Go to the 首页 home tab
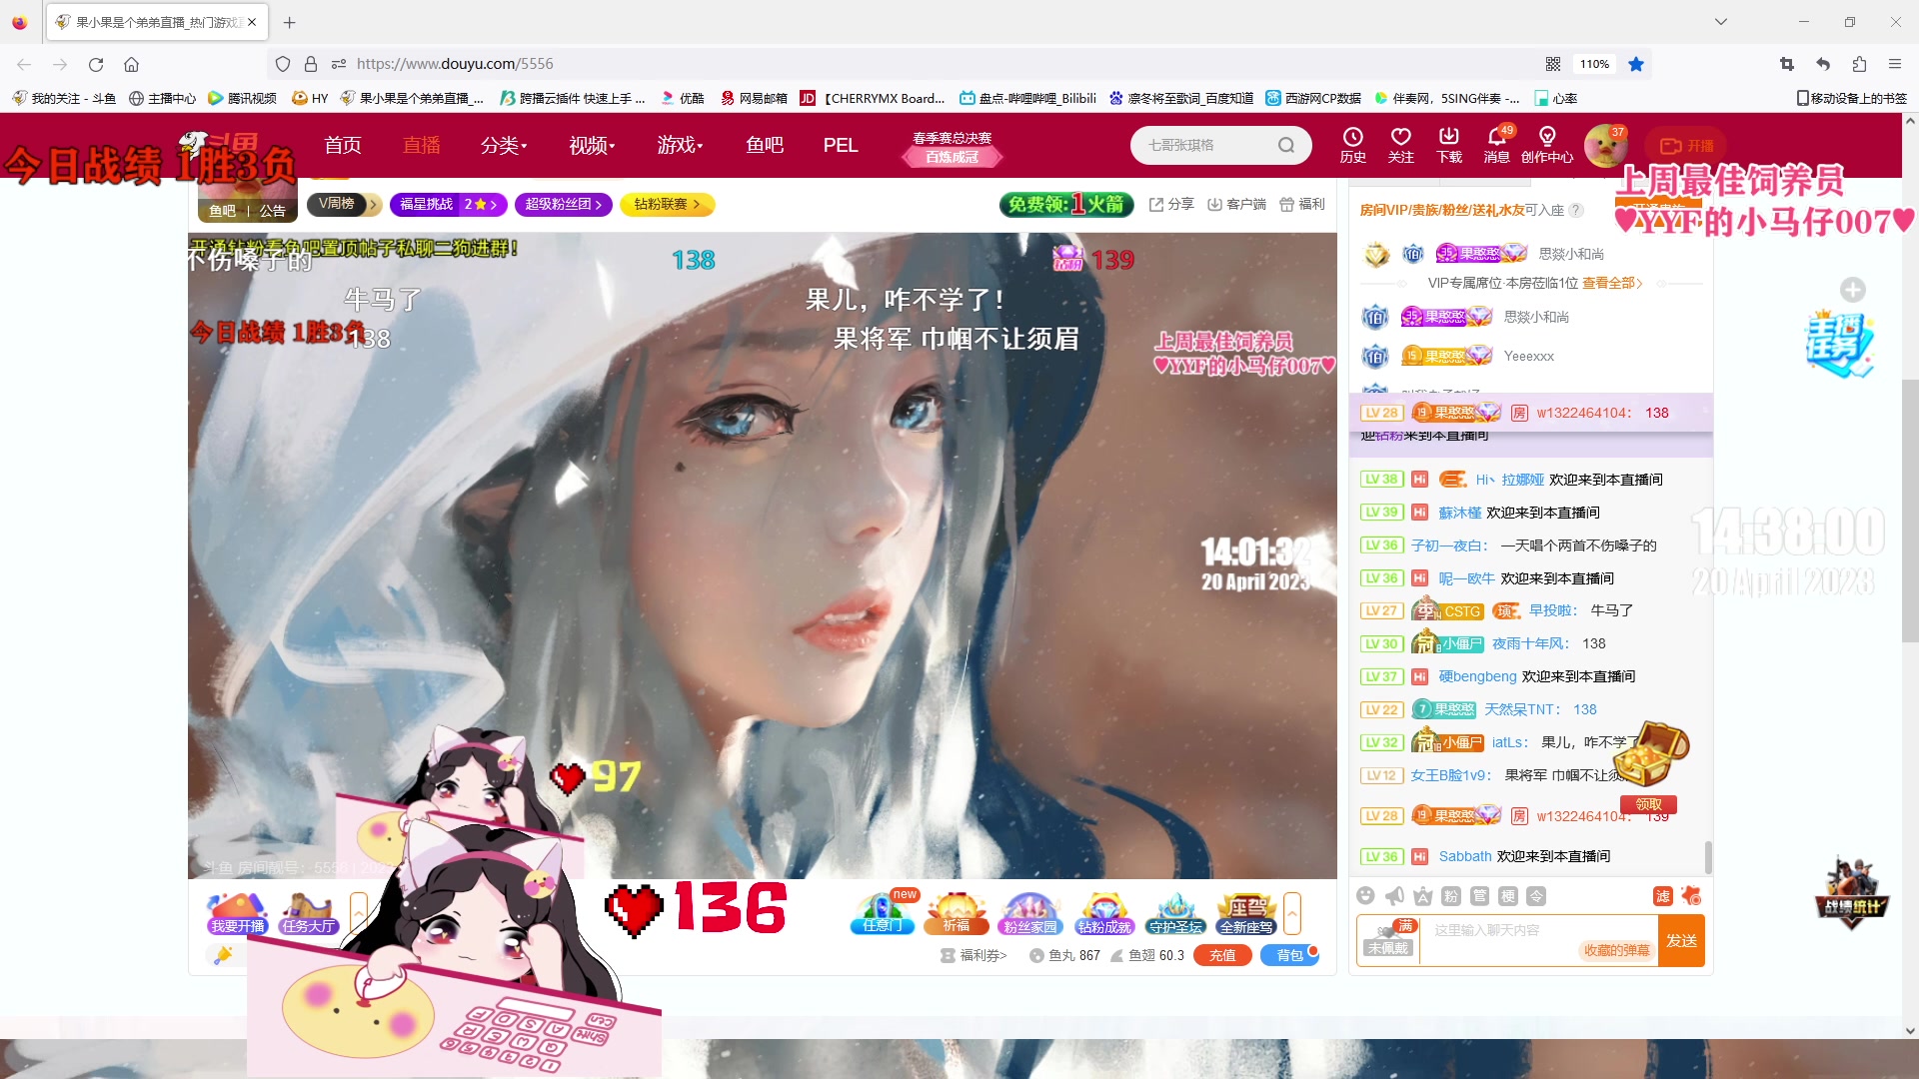 point(343,145)
